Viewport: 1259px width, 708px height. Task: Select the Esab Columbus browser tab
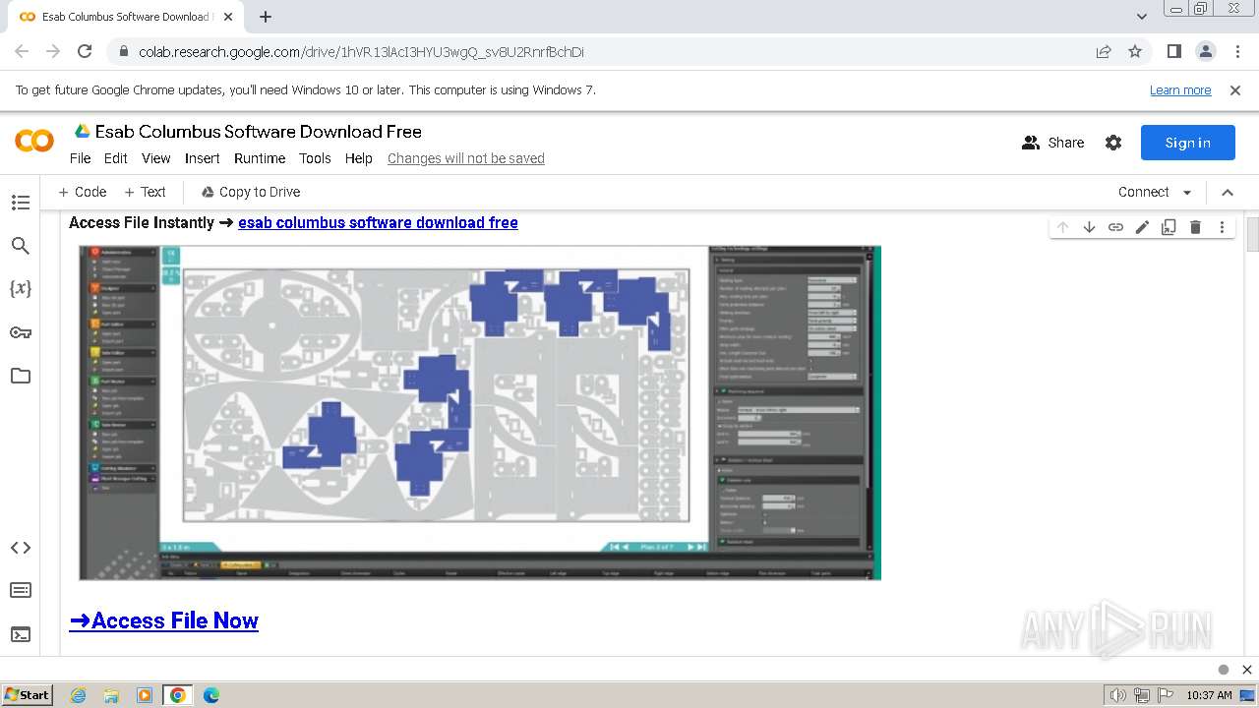tap(126, 17)
